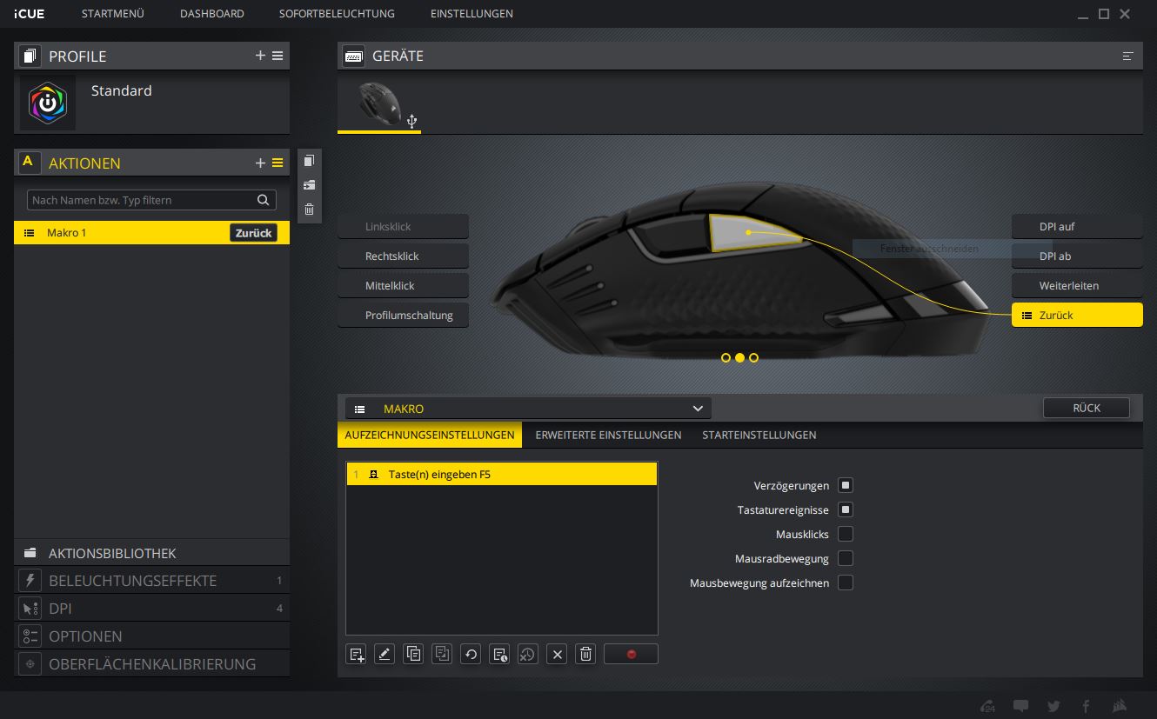This screenshot has width=1157, height=719.
Task: Select the mouse device thumbnail
Action: pos(379,104)
